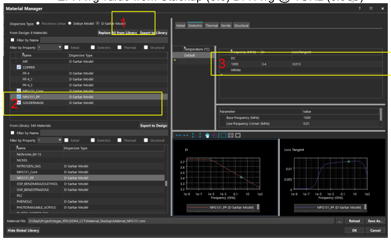Click the vertical compress arrows plot icon

200,135
